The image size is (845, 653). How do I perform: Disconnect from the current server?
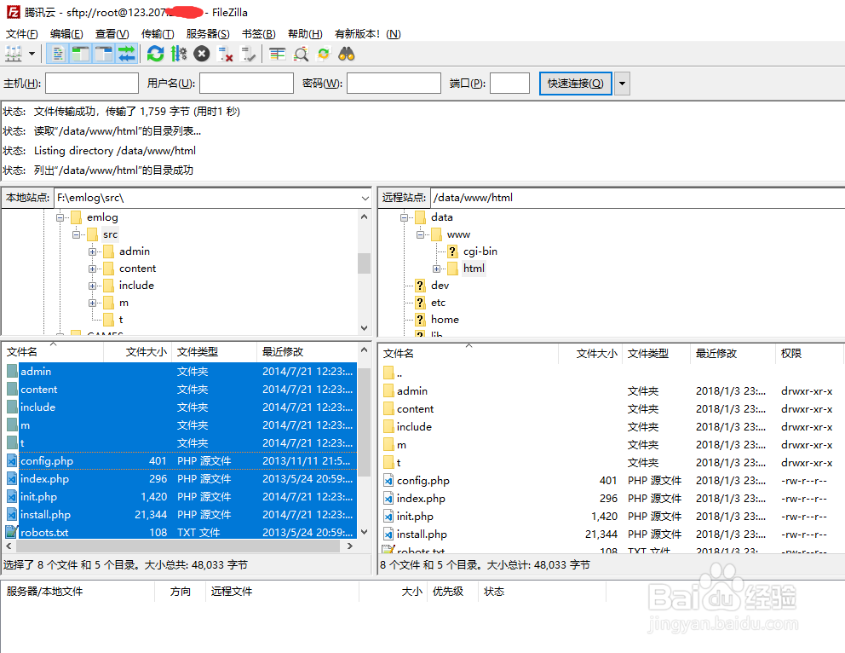coord(222,53)
